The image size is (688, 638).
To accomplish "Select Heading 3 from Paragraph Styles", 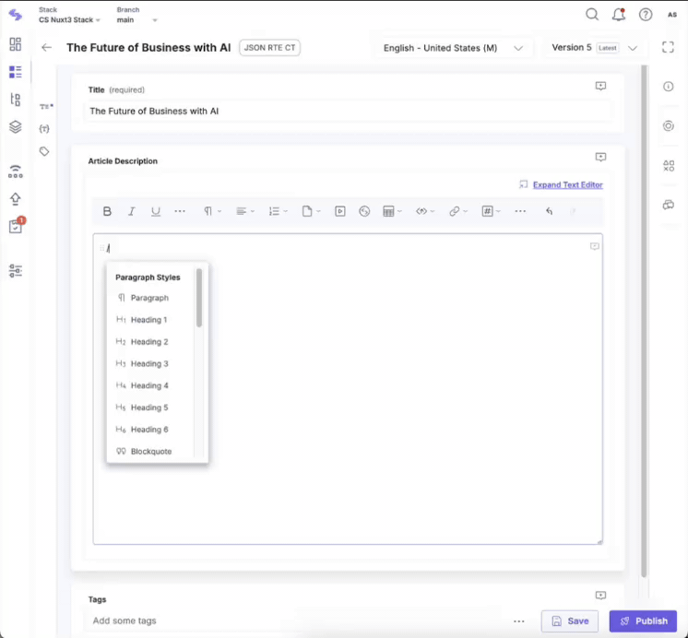I will (150, 364).
